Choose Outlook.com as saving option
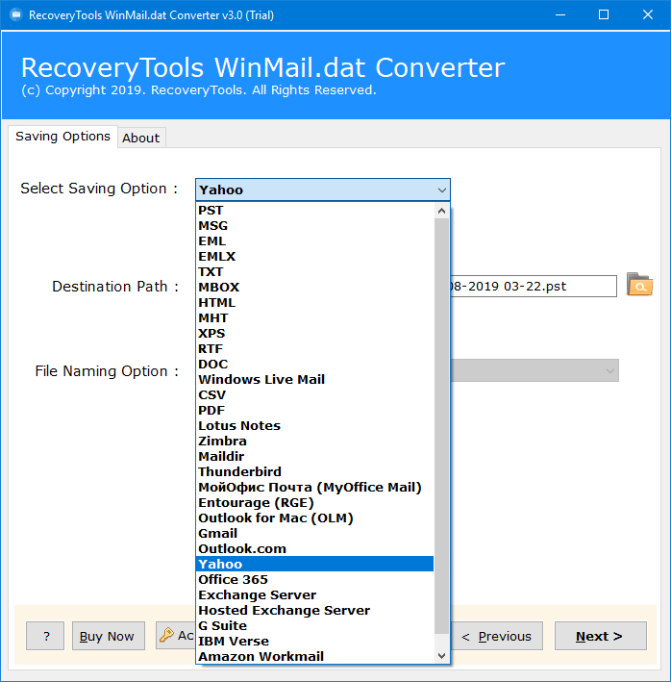 [x=314, y=548]
